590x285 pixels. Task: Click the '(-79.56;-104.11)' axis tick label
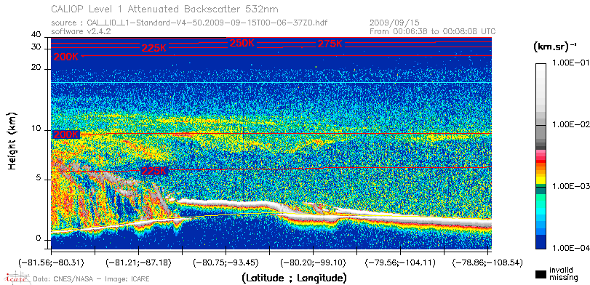(x=401, y=262)
